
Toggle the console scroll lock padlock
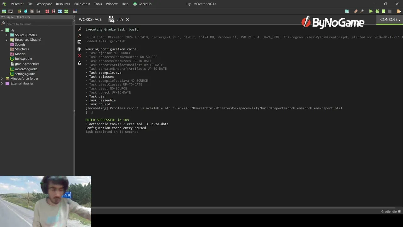point(79,63)
